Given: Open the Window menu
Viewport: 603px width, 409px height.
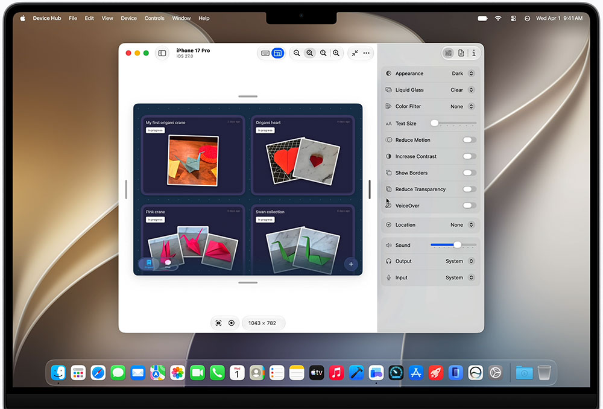Looking at the screenshot, I should tap(181, 18).
